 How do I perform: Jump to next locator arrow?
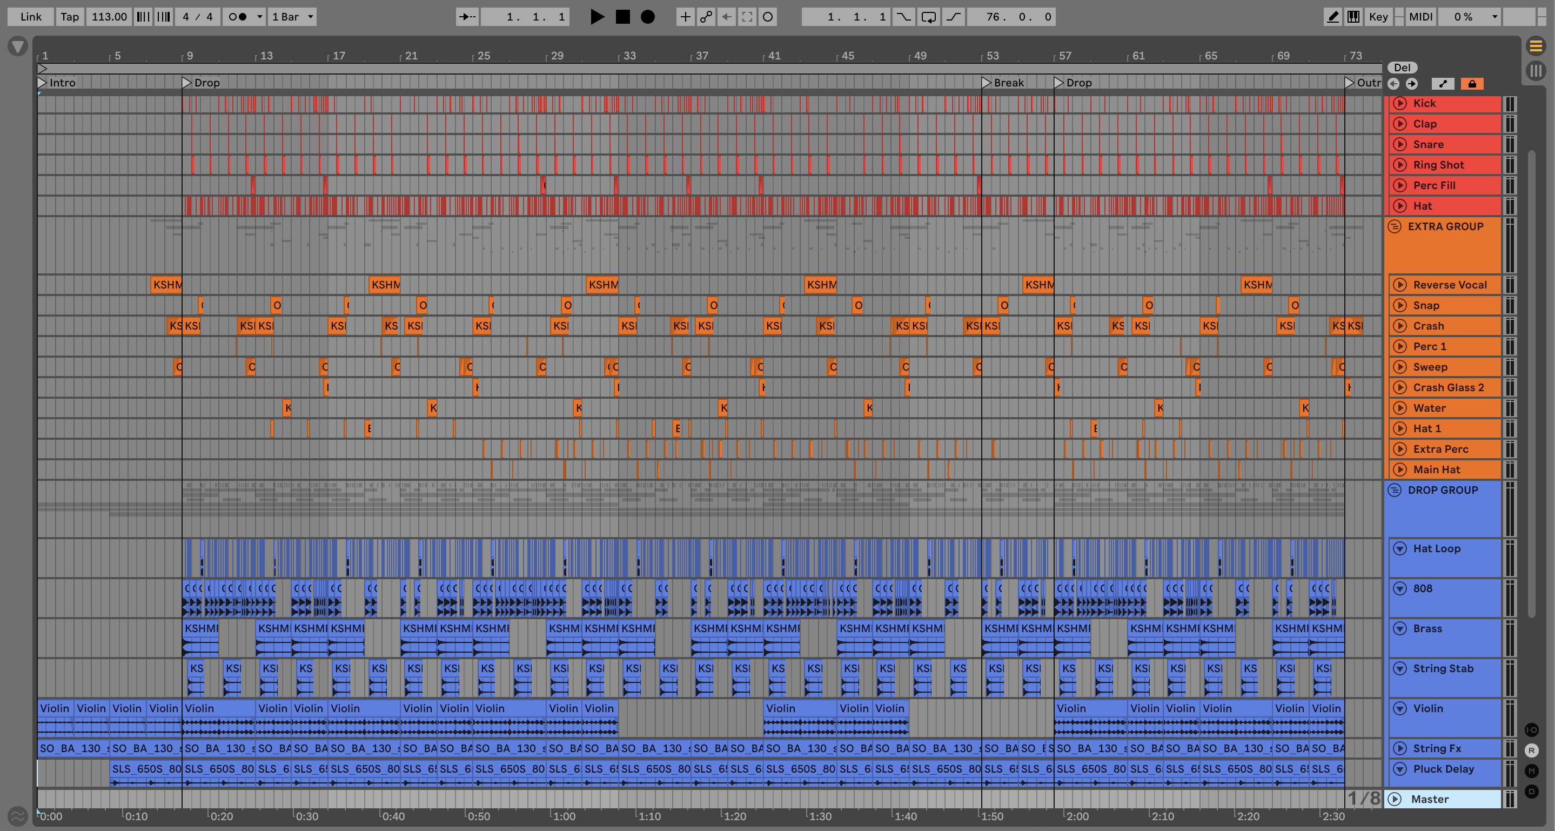(1411, 84)
